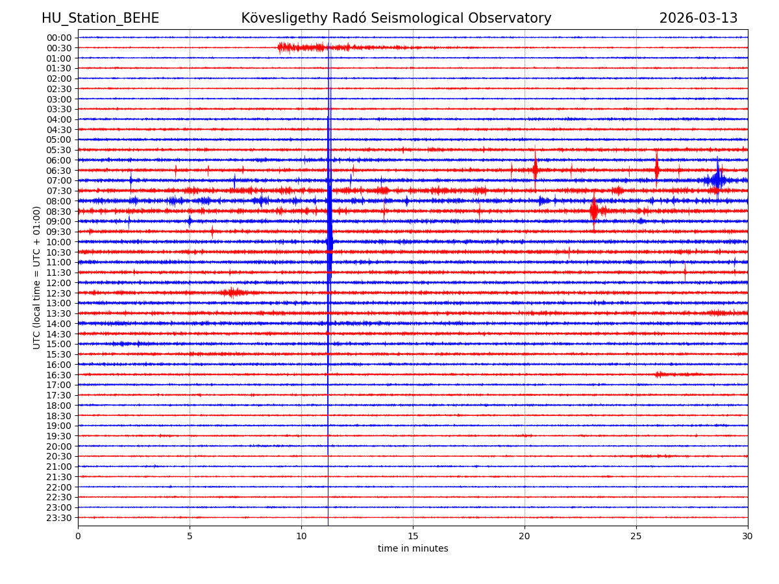This screenshot has width=779, height=584.
Task: Click the tall blue spike on the 10:00 trace
Action: point(330,241)
